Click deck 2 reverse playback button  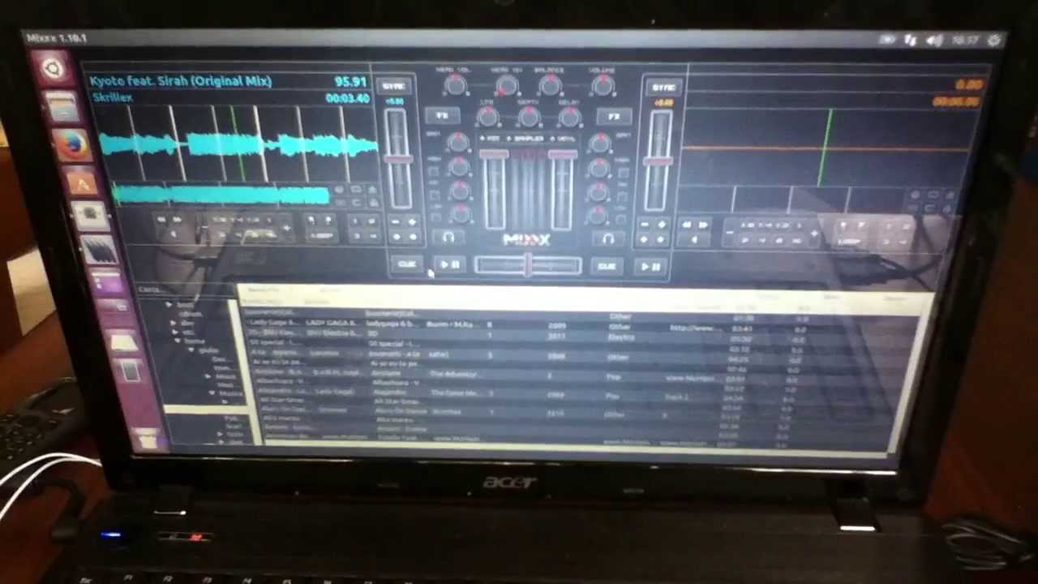click(x=695, y=240)
